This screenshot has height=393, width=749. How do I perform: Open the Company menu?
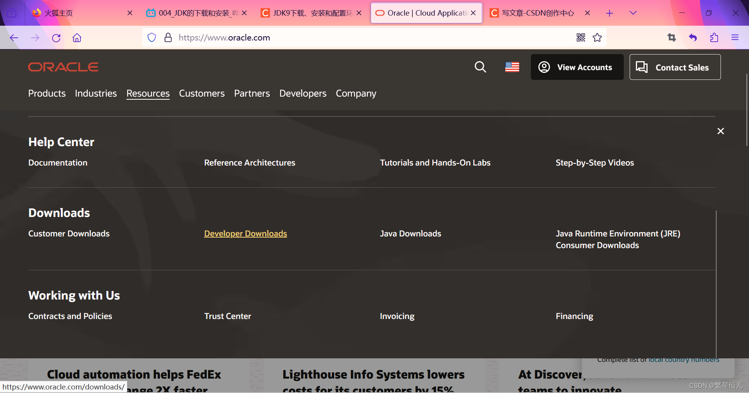coord(356,93)
